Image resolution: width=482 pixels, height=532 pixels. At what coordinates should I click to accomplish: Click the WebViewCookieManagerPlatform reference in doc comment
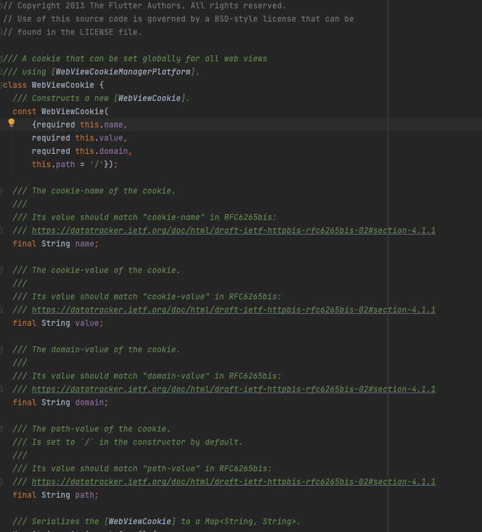pyautogui.click(x=123, y=72)
